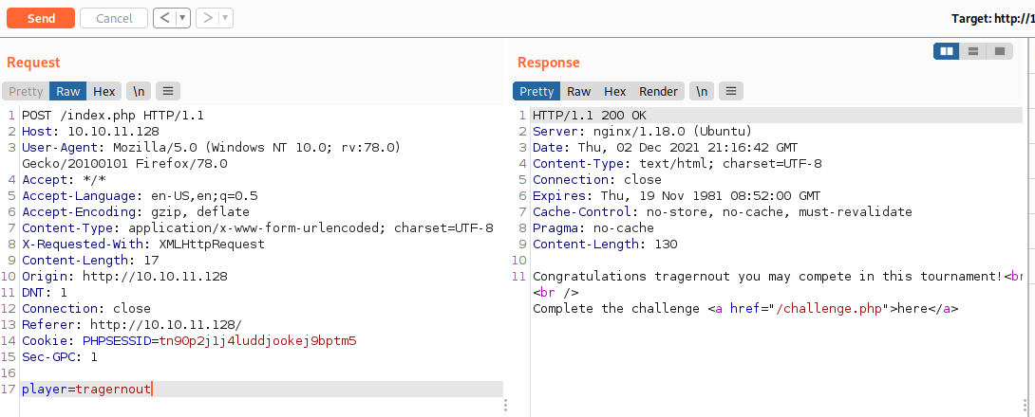1035x417 pixels.
Task: Go forward to next request in history
Action: 205,18
